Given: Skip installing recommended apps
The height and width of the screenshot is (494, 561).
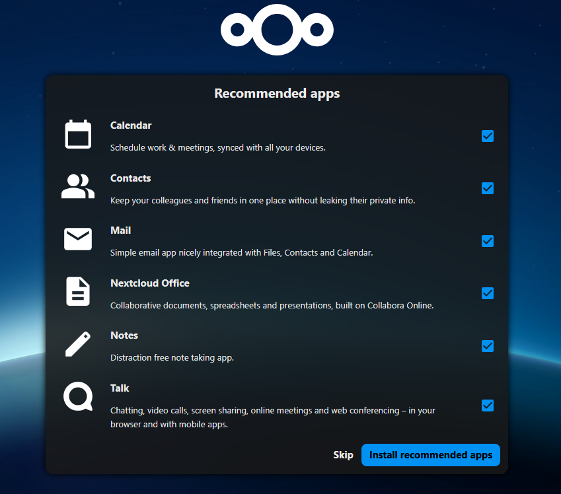Looking at the screenshot, I should coord(343,455).
